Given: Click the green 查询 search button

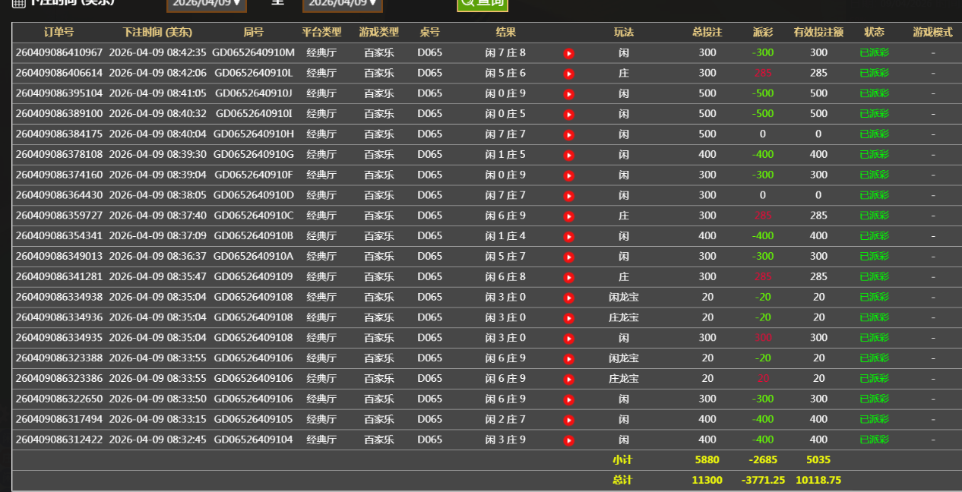Looking at the screenshot, I should (483, 4).
